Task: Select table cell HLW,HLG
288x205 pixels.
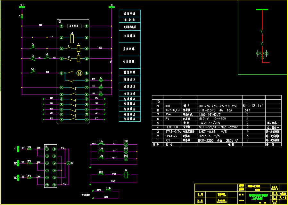Action: 172,127
